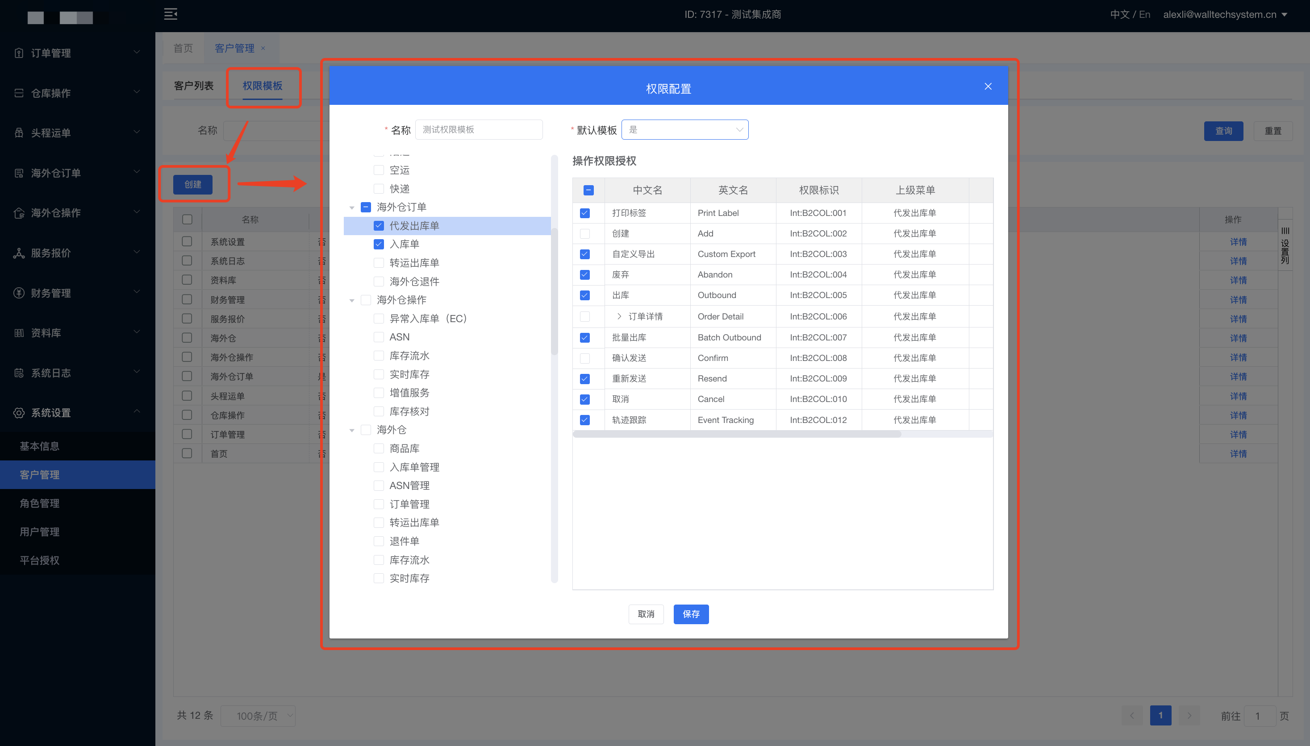Image resolution: width=1310 pixels, height=746 pixels.
Task: Open the 默认模板 dropdown
Action: click(x=684, y=130)
